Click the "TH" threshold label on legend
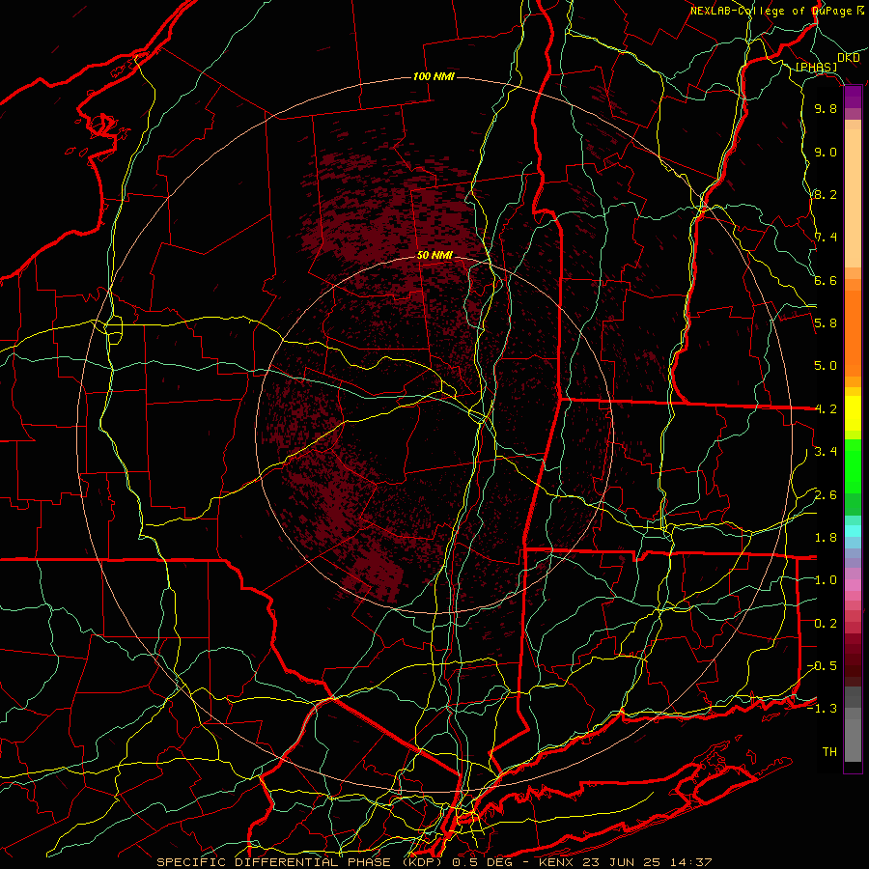This screenshot has height=869, width=869. click(829, 752)
